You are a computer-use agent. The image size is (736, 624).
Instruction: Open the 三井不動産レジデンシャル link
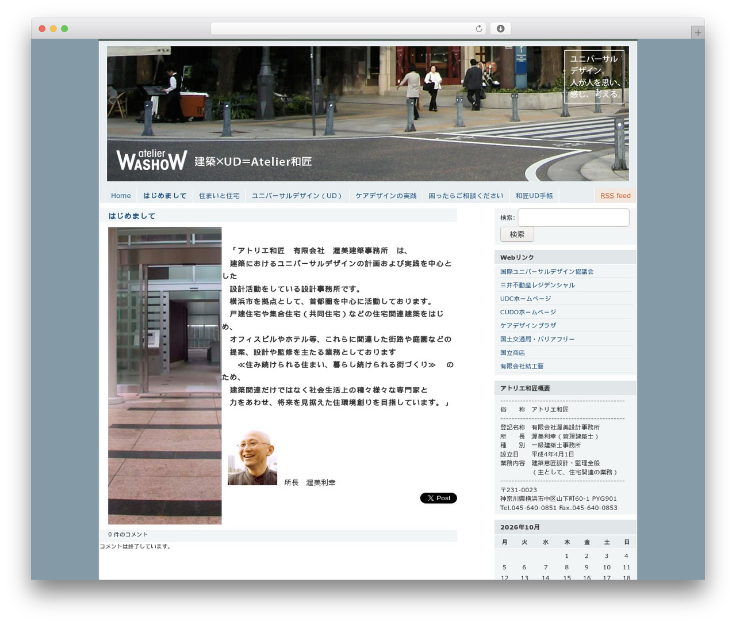pos(538,285)
